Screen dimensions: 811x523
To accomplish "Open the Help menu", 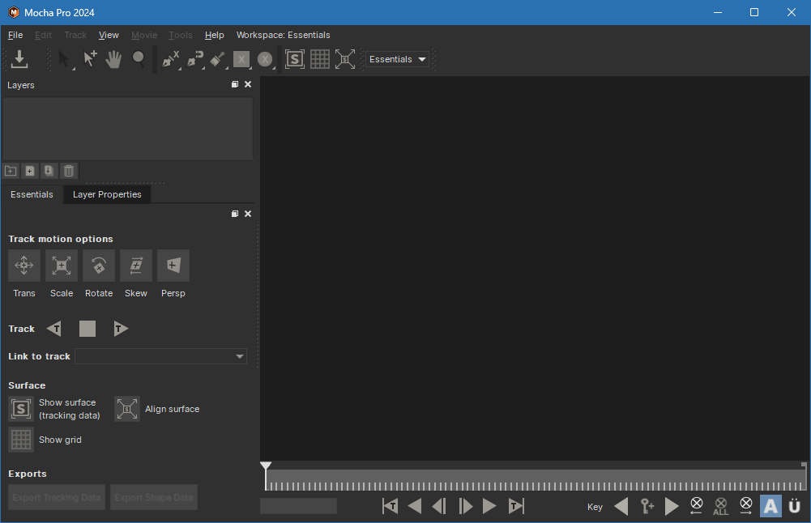I will tap(214, 35).
